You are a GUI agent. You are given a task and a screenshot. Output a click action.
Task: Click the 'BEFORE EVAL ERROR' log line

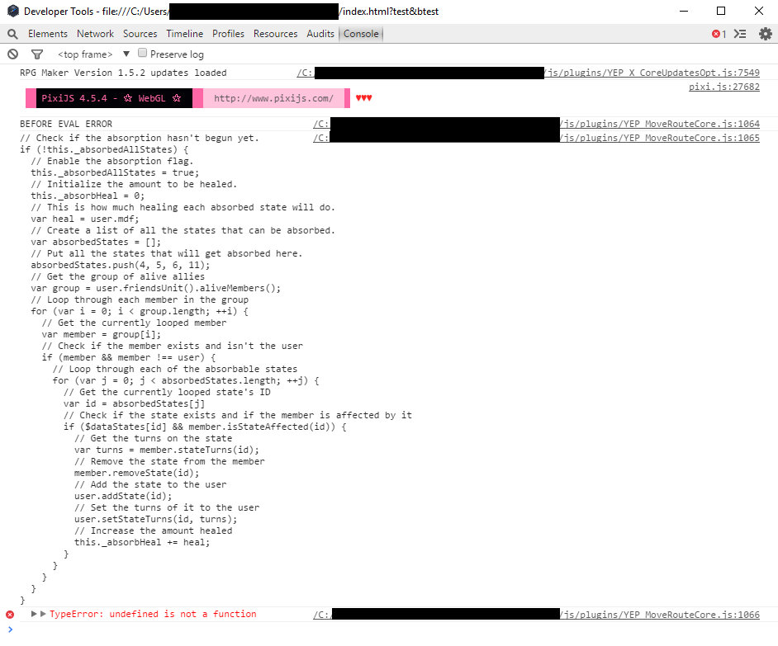[x=66, y=124]
